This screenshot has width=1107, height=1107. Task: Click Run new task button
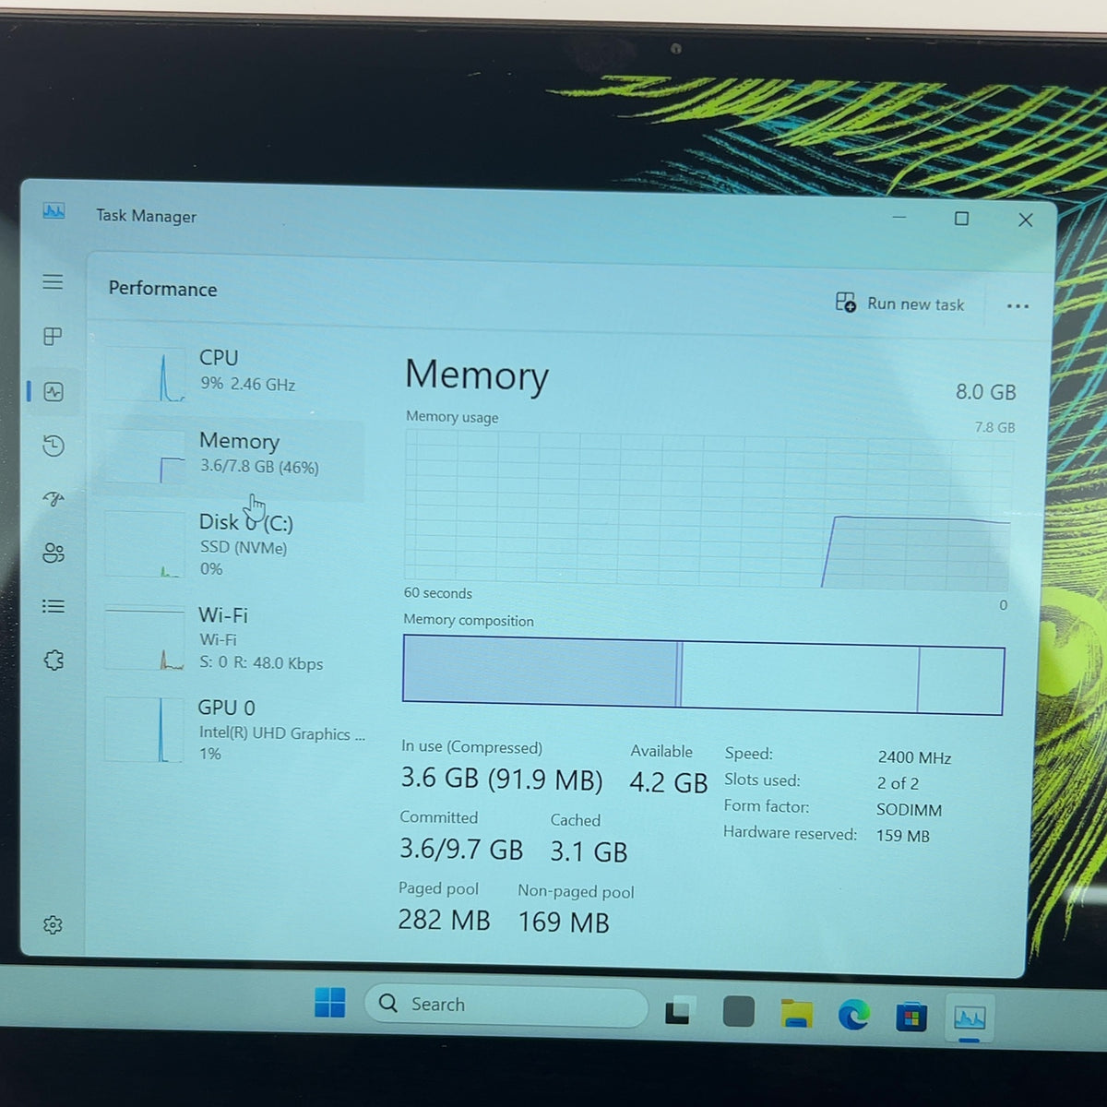point(899,304)
